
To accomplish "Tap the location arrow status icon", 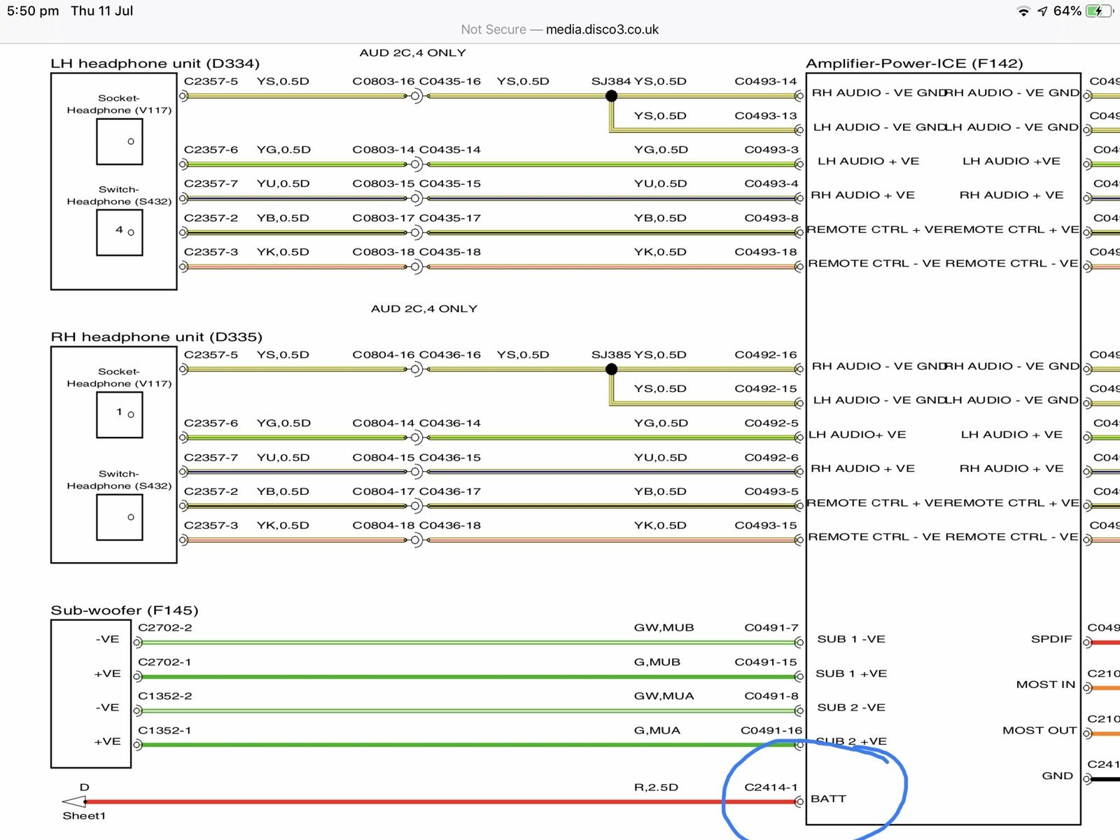I will coord(1042,11).
